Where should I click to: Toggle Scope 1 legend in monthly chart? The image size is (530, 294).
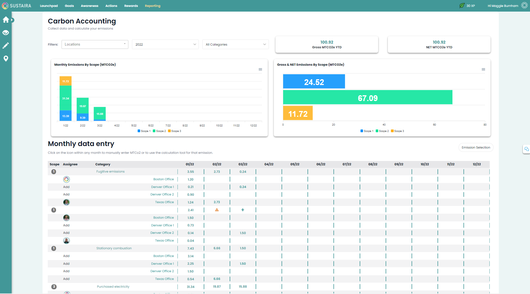coord(144,131)
